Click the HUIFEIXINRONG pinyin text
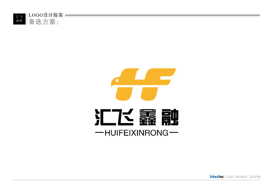This screenshot has height=192, width=273. [x=136, y=133]
